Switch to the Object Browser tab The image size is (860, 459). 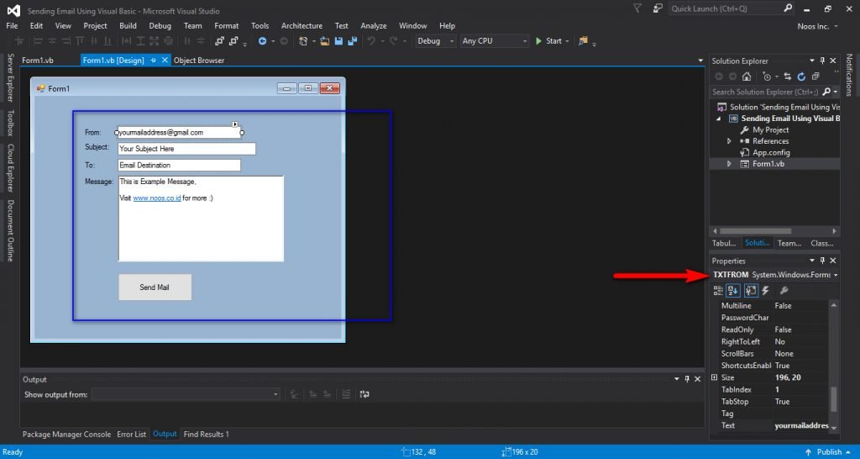[199, 61]
